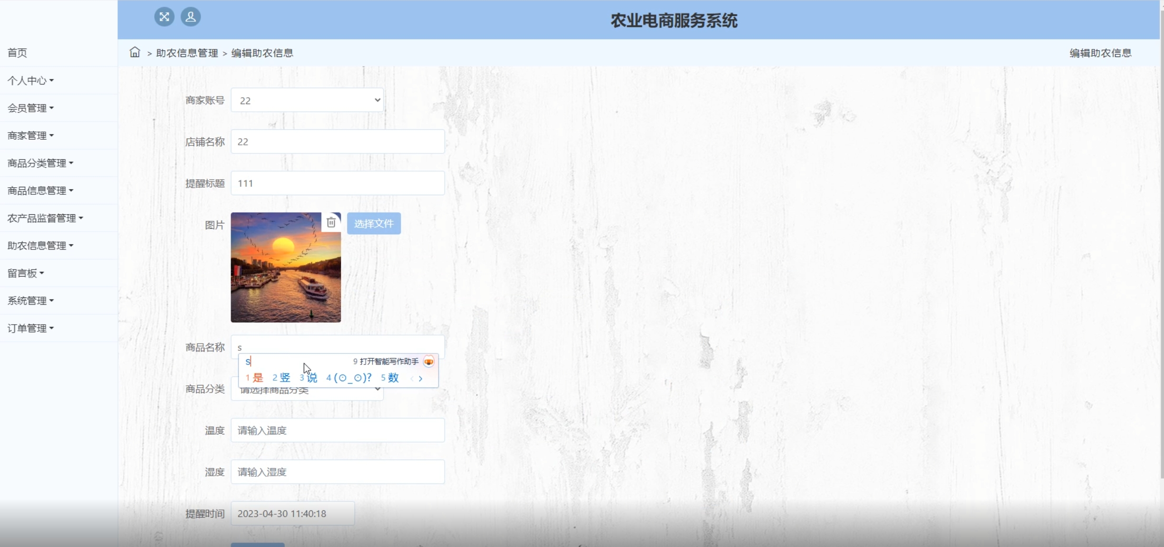Delete the uploaded image with the trash icon
This screenshot has width=1164, height=547.
[331, 222]
